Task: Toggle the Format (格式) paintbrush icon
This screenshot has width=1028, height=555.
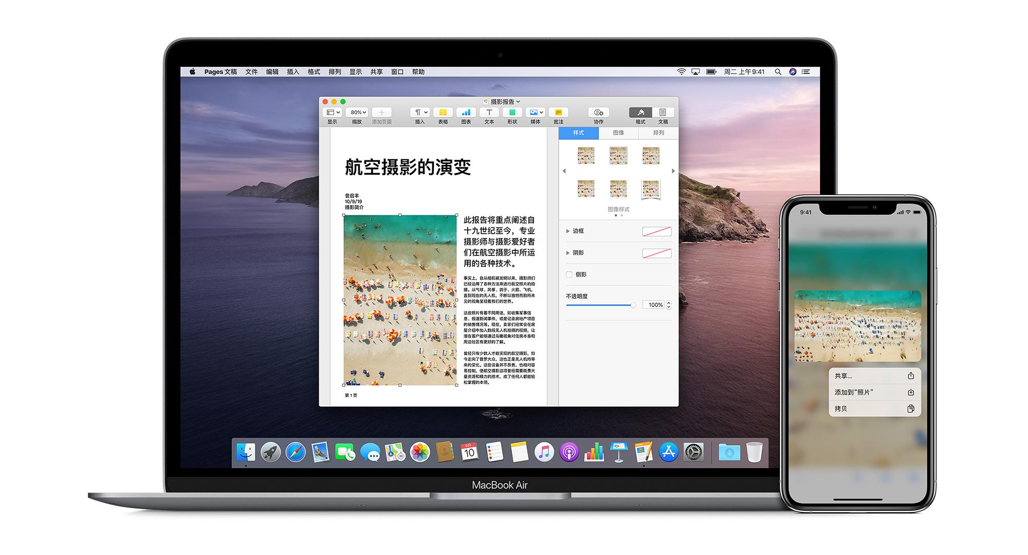Action: [640, 113]
